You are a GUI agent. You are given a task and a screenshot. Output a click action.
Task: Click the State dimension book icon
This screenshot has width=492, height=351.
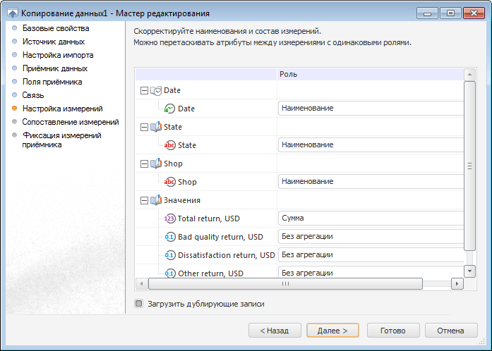coord(156,127)
